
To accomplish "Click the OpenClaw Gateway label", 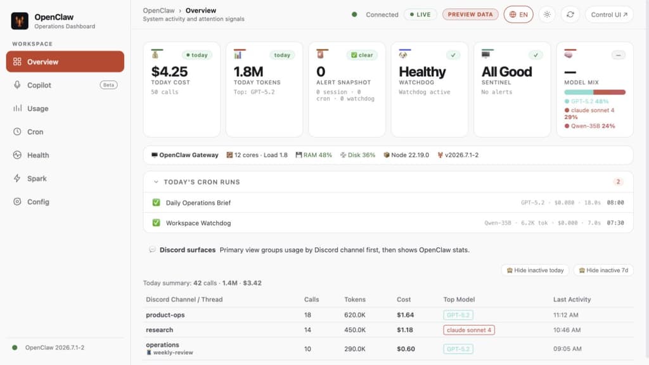I will pyautogui.click(x=184, y=155).
